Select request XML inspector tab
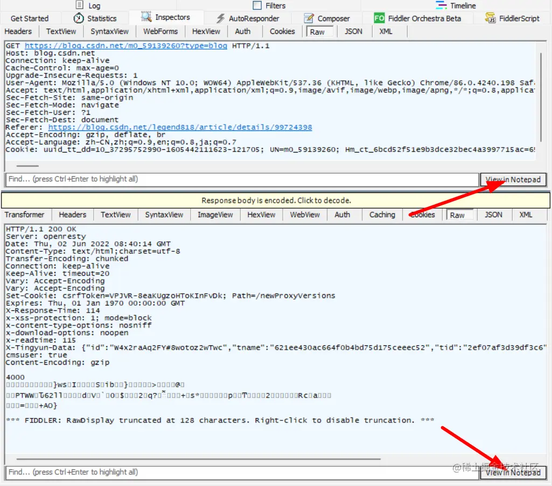The height and width of the screenshot is (486, 552). [x=386, y=32]
